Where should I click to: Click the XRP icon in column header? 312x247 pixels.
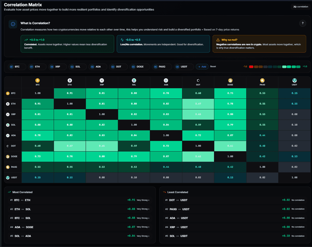(x=102, y=80)
